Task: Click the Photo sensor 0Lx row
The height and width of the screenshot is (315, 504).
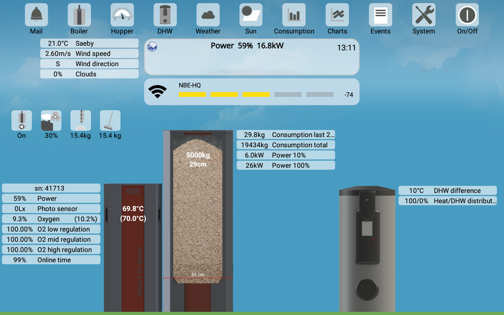Action: click(x=51, y=209)
